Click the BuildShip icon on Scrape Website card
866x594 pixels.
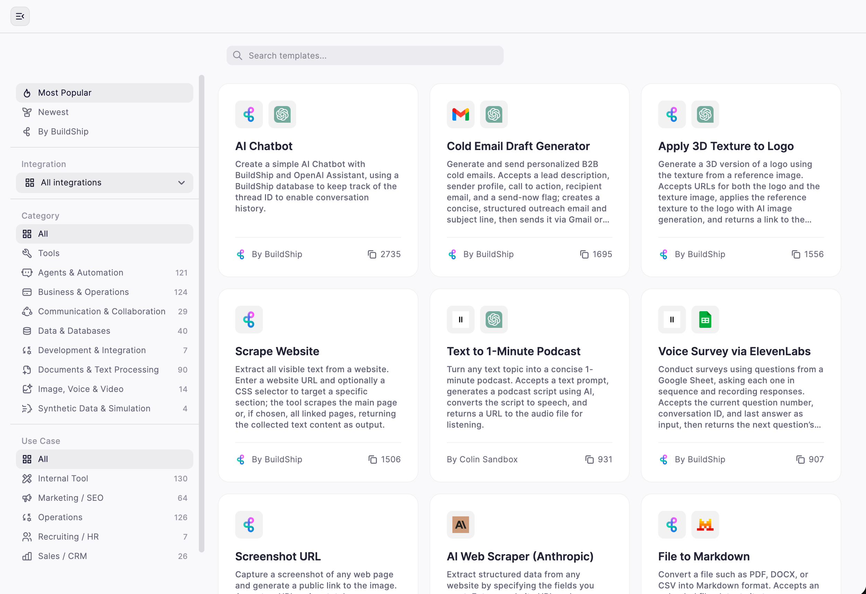click(249, 319)
